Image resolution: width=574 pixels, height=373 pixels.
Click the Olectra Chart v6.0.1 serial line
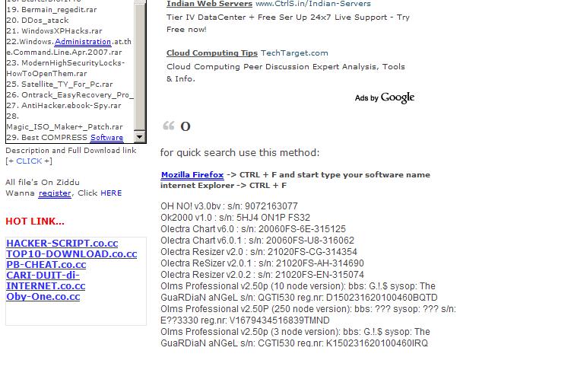257,241
